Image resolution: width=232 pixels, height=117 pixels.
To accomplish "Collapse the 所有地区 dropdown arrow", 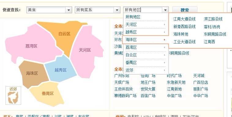I will click(165, 10).
